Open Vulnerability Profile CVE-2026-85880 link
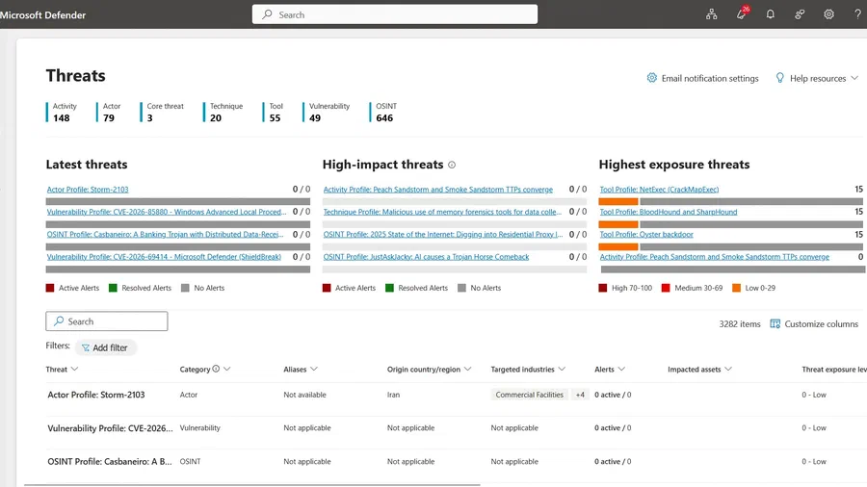The image size is (867, 487). coord(167,212)
